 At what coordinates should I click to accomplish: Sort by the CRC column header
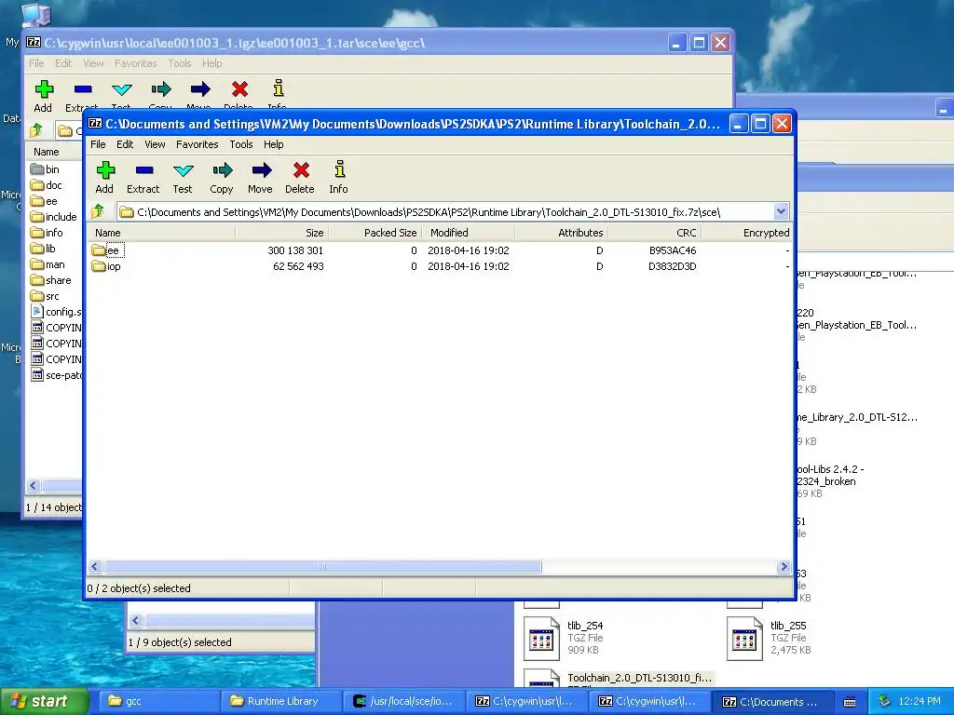[655, 233]
